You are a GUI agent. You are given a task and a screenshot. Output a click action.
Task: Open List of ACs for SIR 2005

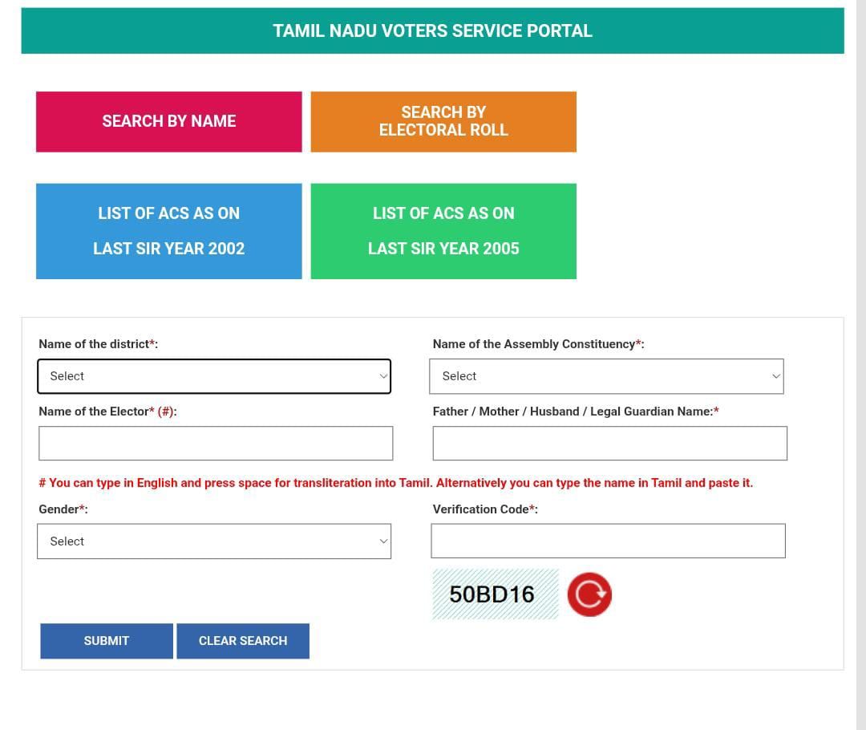click(x=443, y=231)
